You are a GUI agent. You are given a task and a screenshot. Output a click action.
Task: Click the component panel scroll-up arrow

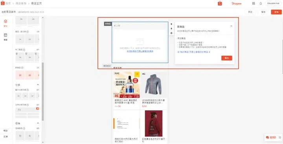[43, 18]
